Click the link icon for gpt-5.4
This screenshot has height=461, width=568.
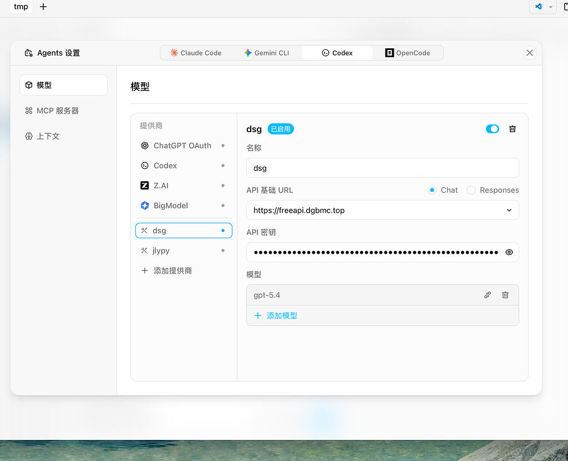pyautogui.click(x=488, y=295)
